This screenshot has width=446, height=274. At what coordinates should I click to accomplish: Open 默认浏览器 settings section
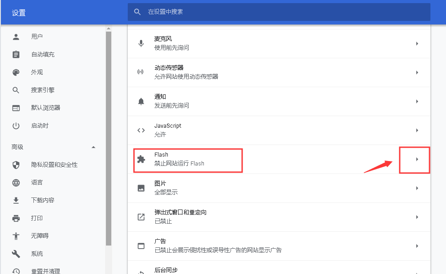46,108
